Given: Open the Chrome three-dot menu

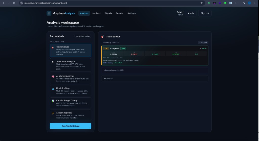Looking at the screenshot, I should 255,3.
